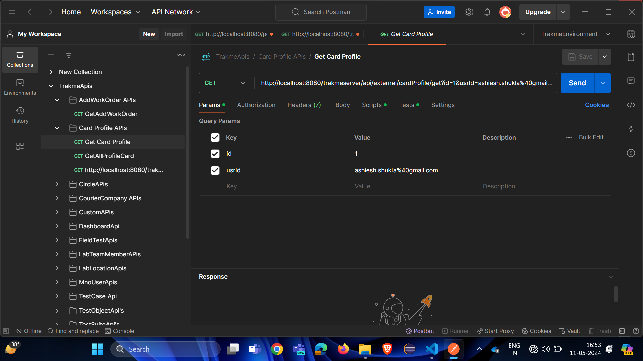643x361 pixels.
Task: Open the Console from status bar
Action: [120, 331]
